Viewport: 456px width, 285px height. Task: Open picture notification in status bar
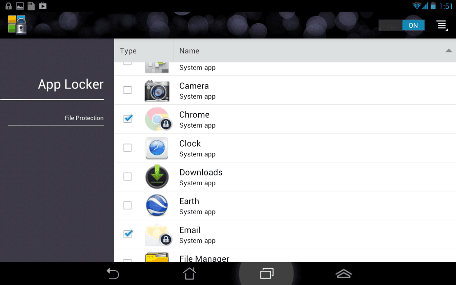tap(20, 6)
